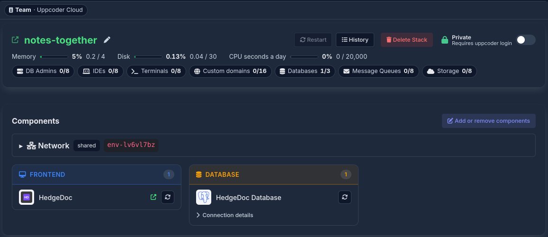Image resolution: width=548 pixels, height=237 pixels.
Task: Click the FRONTEND section header label
Action: 47,174
